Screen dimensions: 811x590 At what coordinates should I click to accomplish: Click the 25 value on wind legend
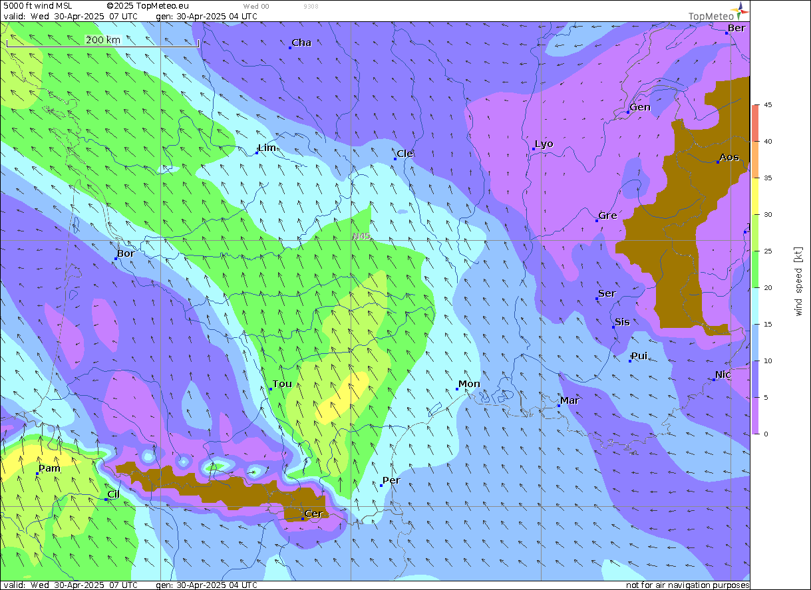(767, 251)
